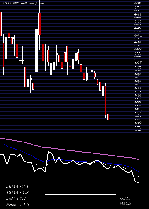The width and height of the screenshot is (149, 209).
Task: Select the 'Price : 1.5' legend value
Action: pos(18,205)
